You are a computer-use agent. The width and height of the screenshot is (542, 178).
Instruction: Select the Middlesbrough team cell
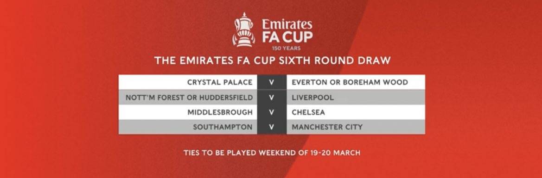click(188, 112)
